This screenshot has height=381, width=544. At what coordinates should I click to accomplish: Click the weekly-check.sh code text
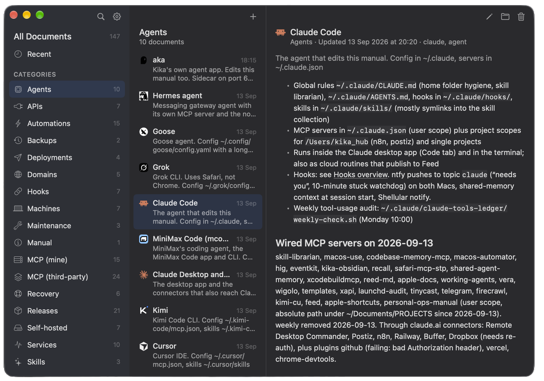pyautogui.click(x=325, y=220)
